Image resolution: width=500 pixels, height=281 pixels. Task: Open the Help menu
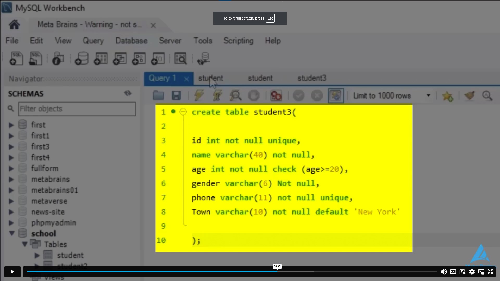(273, 41)
